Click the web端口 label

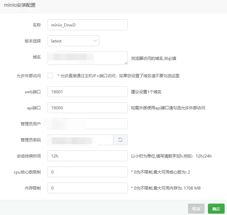[33, 92]
